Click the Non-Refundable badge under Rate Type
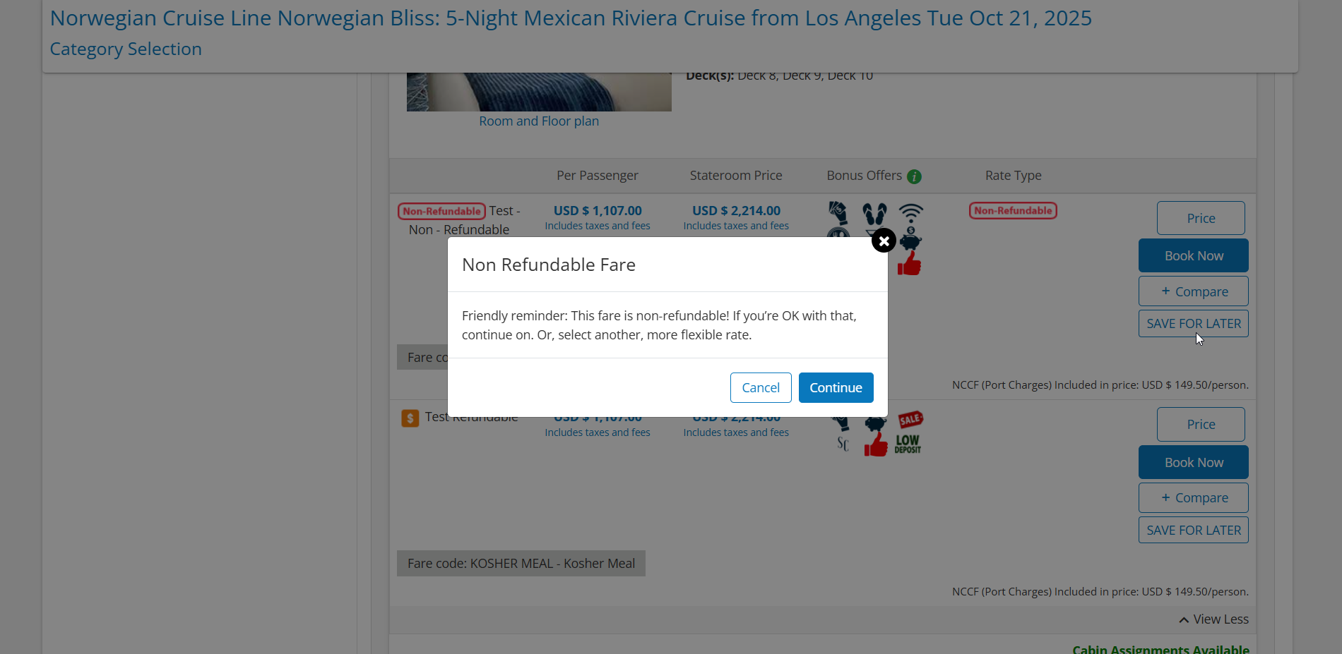Viewport: 1342px width, 654px height. [x=1013, y=210]
